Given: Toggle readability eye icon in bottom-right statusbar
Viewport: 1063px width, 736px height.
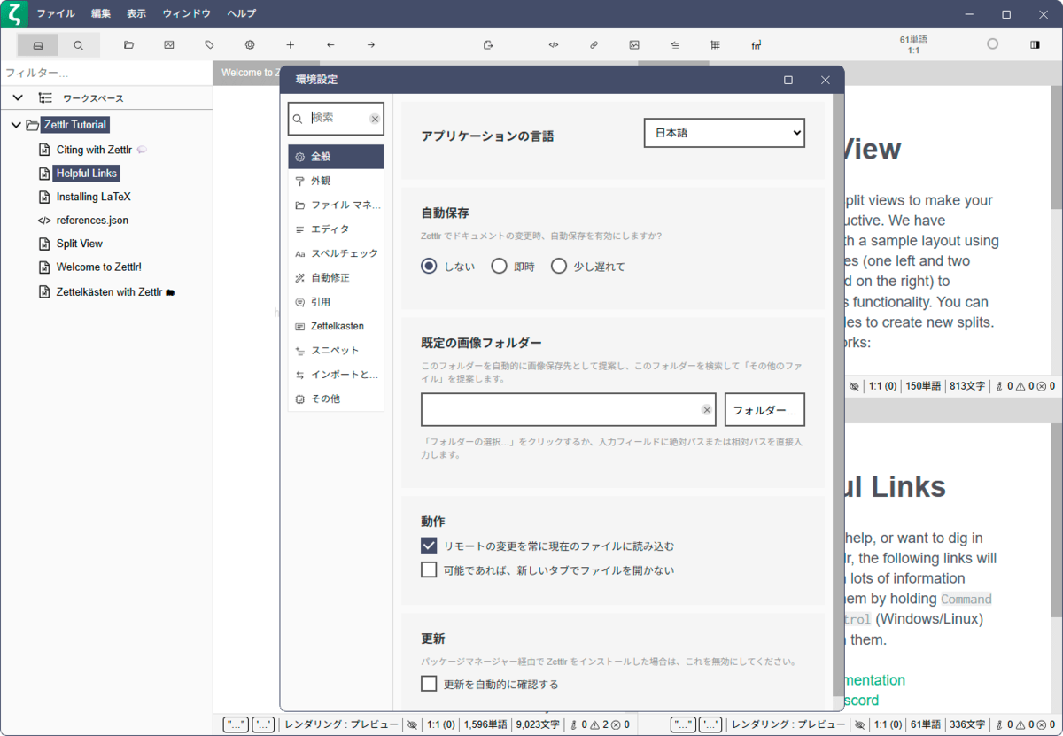Looking at the screenshot, I should click(859, 724).
